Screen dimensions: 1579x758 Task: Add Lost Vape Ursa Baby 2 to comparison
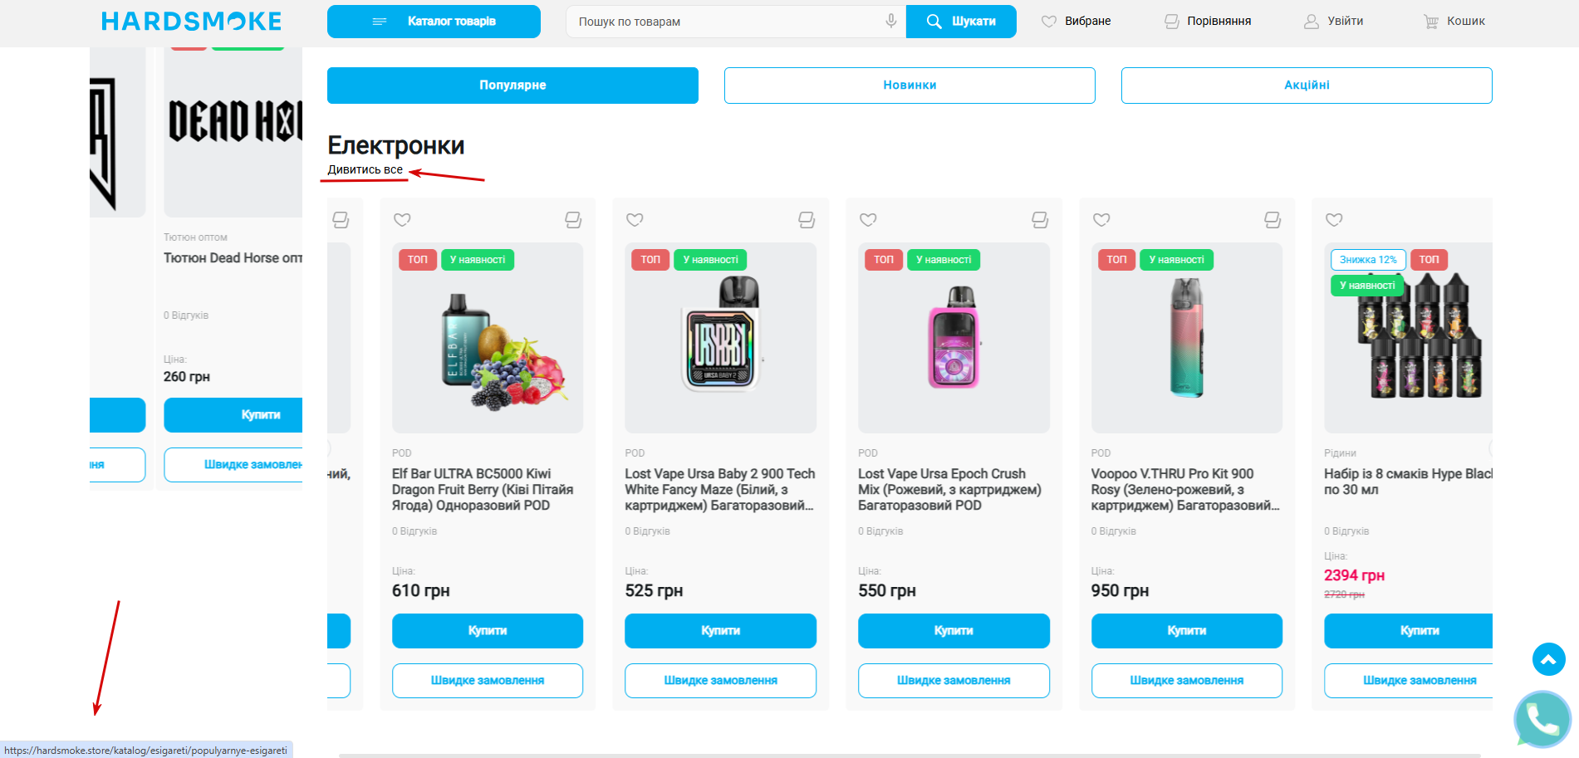point(807,220)
